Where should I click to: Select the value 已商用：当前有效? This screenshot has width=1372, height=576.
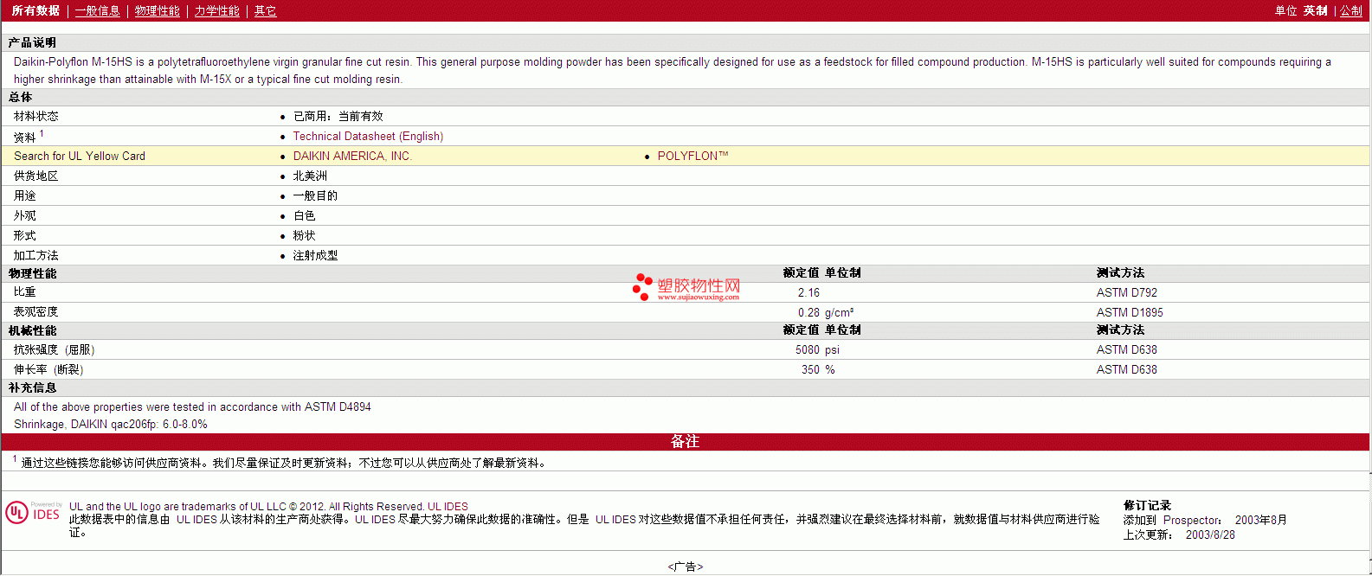[x=338, y=116]
